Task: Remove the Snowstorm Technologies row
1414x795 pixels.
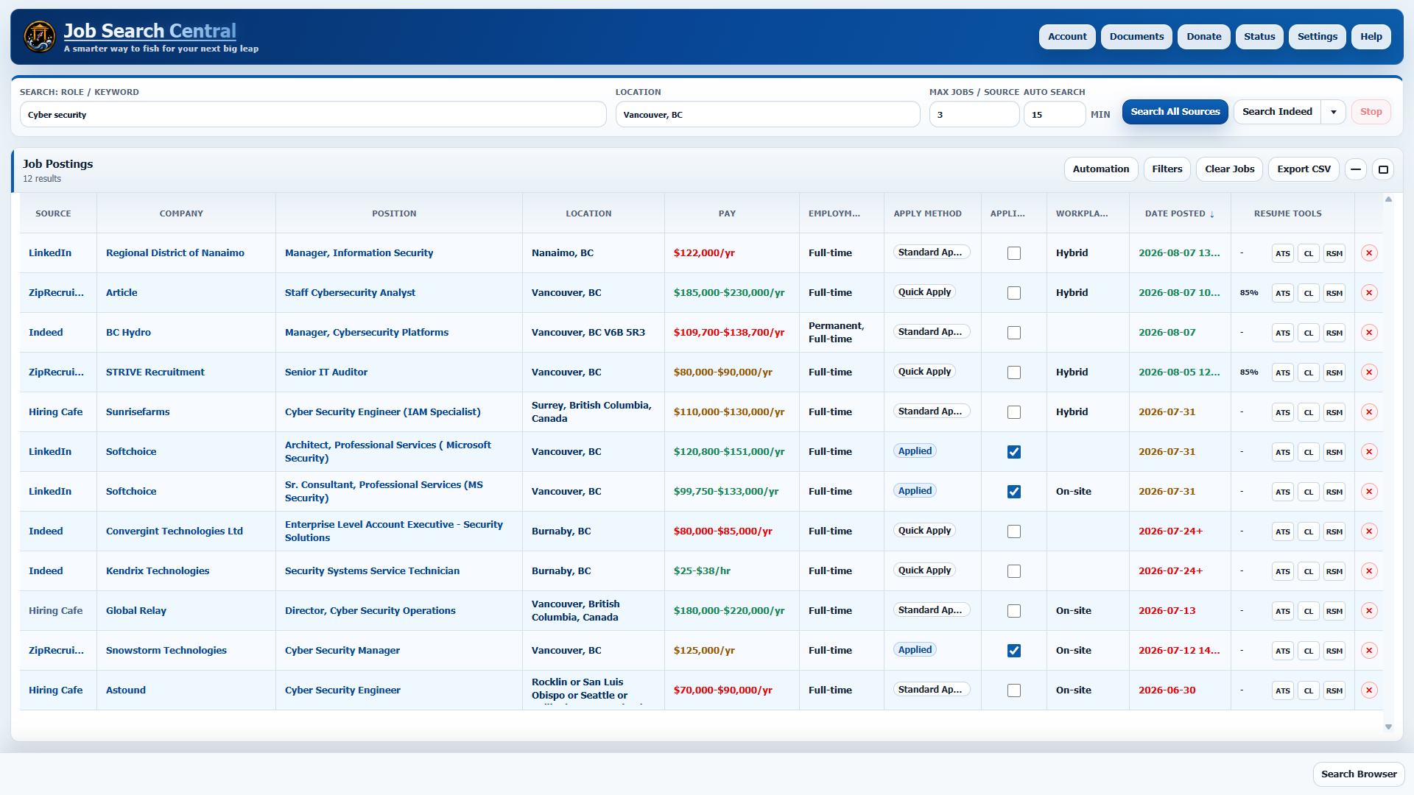Action: 1369,651
